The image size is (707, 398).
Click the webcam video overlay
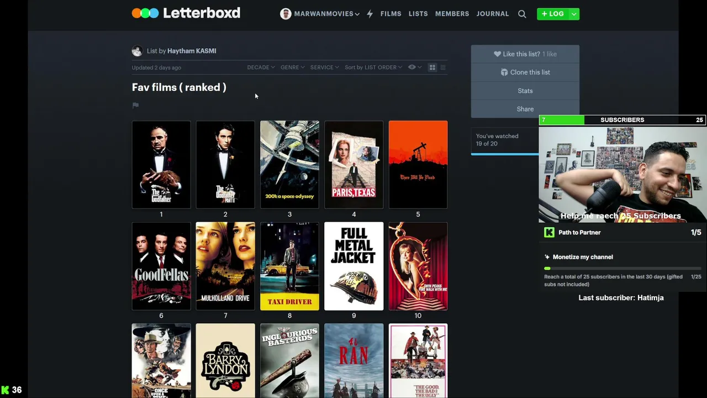(622, 174)
